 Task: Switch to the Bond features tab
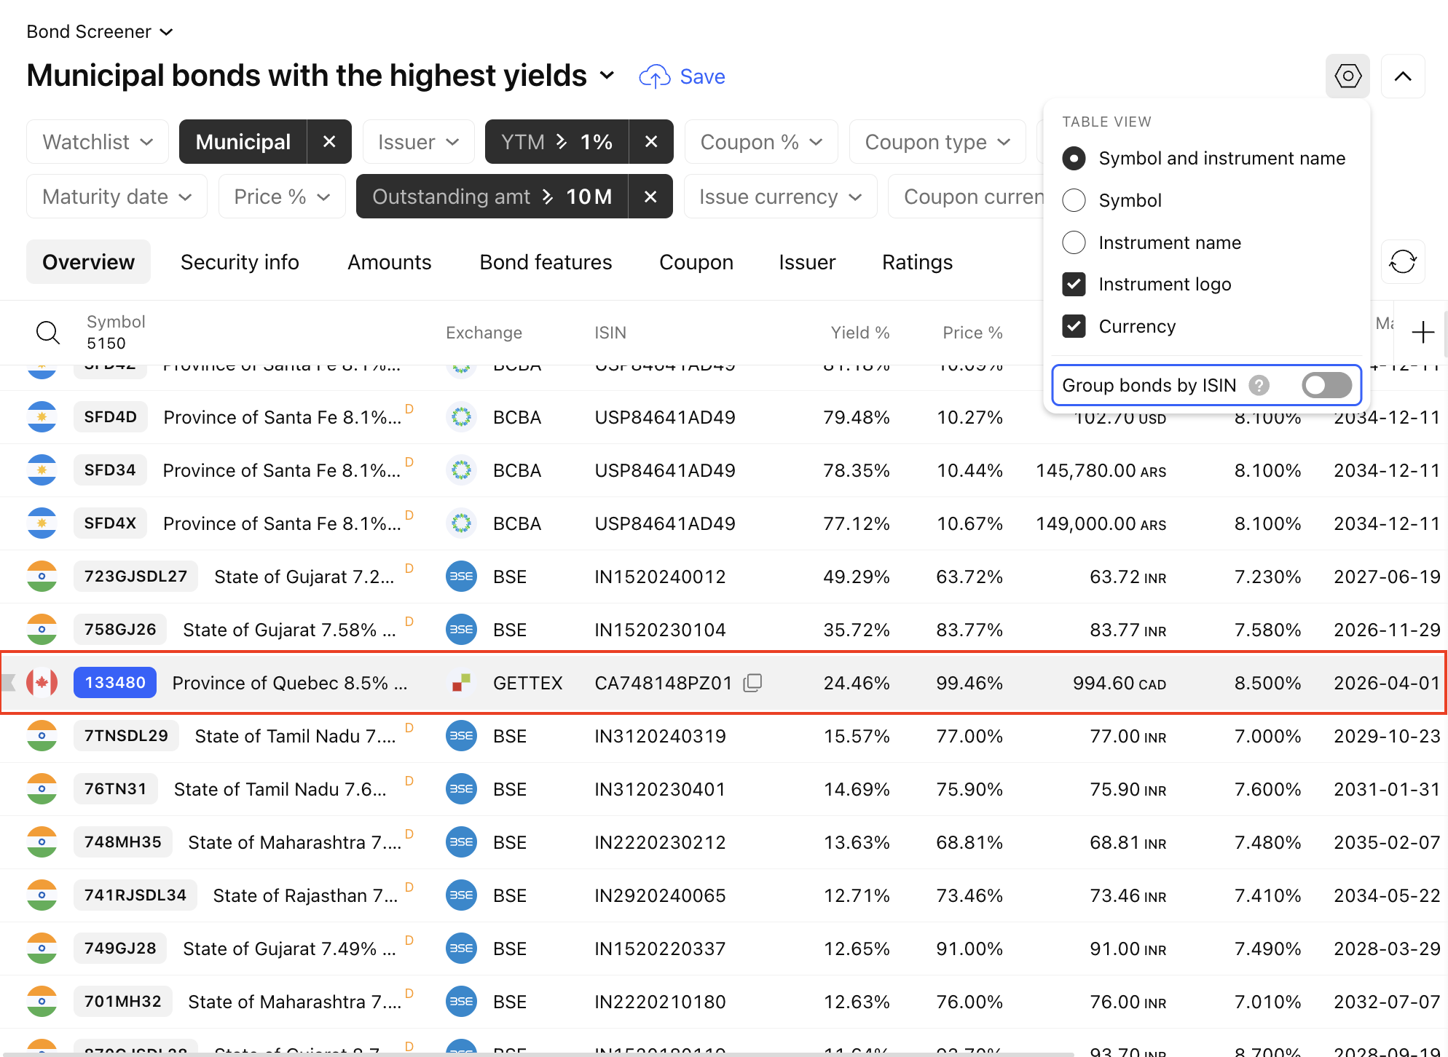(546, 262)
